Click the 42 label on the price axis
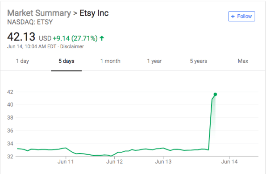Viewport: 266px width, 174px height. tap(10, 92)
